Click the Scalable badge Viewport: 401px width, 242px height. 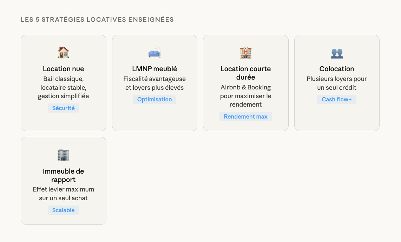[64, 210]
